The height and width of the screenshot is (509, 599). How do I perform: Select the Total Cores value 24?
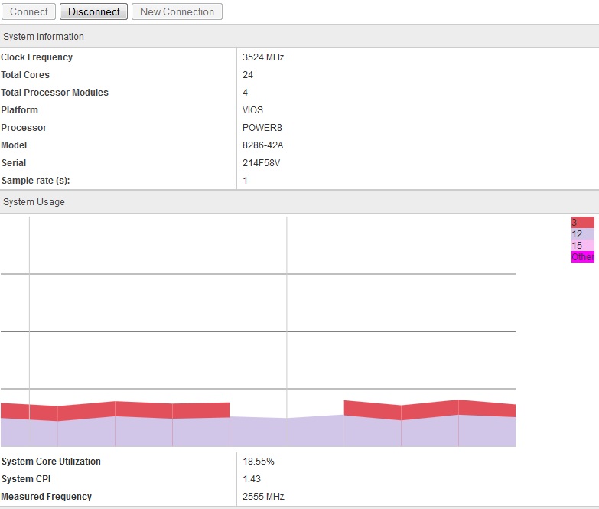point(248,75)
